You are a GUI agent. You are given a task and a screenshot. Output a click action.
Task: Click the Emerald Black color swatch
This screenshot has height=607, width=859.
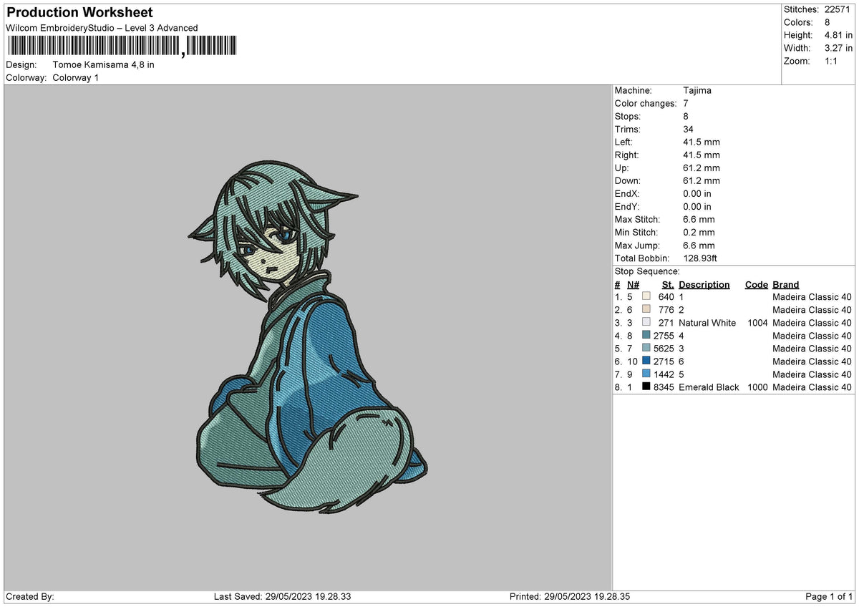(646, 387)
